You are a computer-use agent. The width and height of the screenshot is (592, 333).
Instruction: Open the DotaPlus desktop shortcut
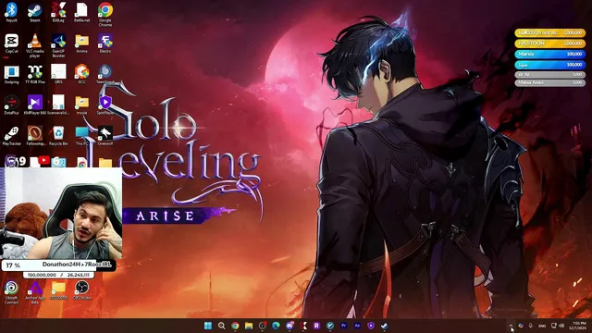pyautogui.click(x=11, y=105)
